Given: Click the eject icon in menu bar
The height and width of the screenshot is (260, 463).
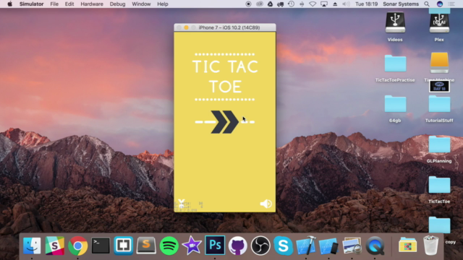Looking at the screenshot, I should click(x=335, y=4).
